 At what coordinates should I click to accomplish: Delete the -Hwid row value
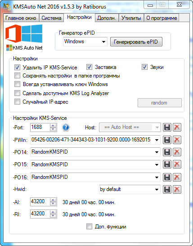tap(177, 189)
